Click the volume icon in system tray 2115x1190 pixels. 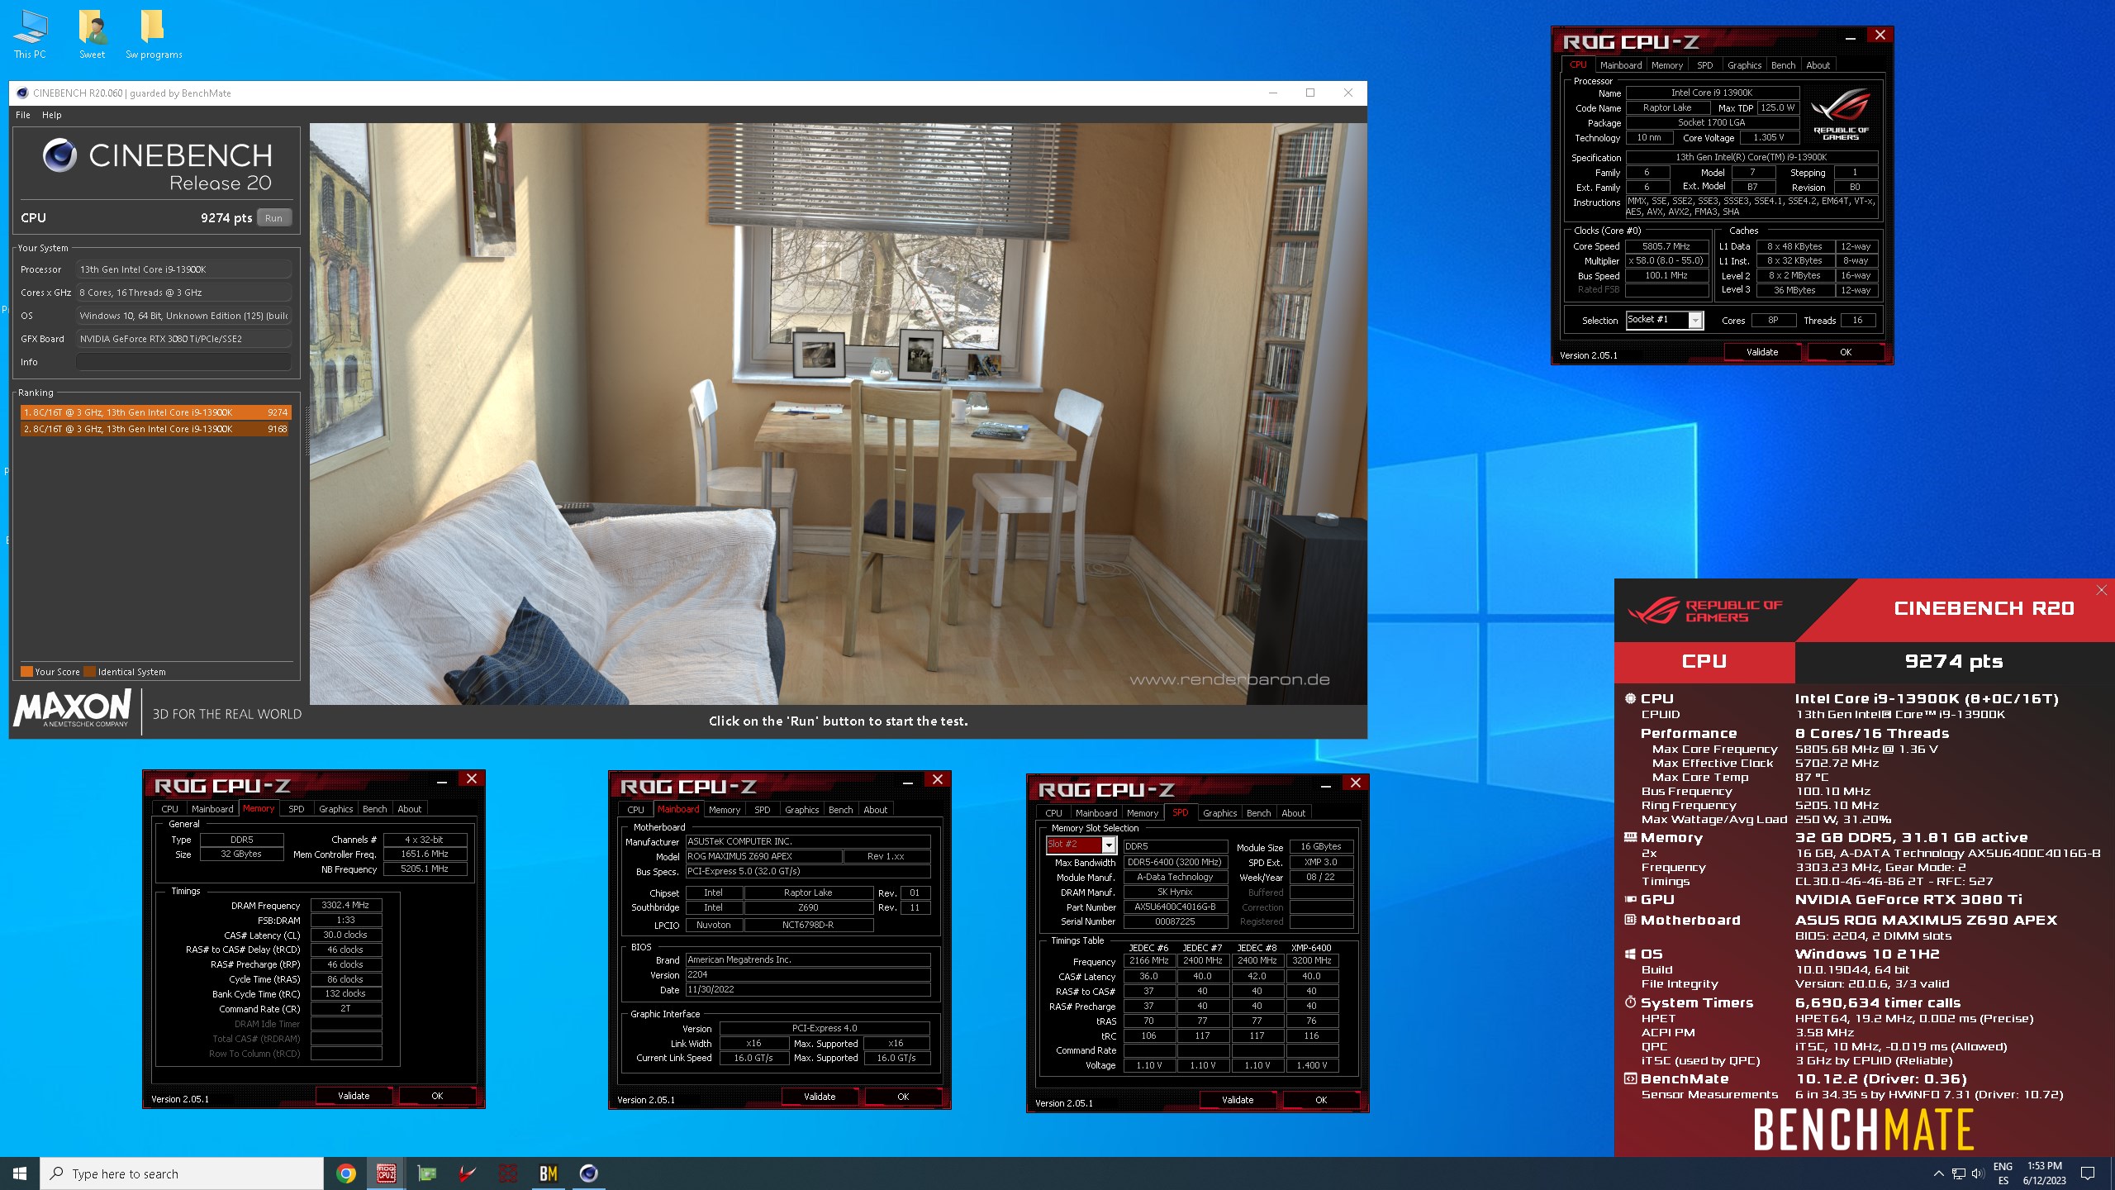pos(1978,1173)
